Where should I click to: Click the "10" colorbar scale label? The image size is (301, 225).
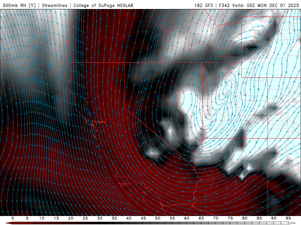[x=42, y=218]
